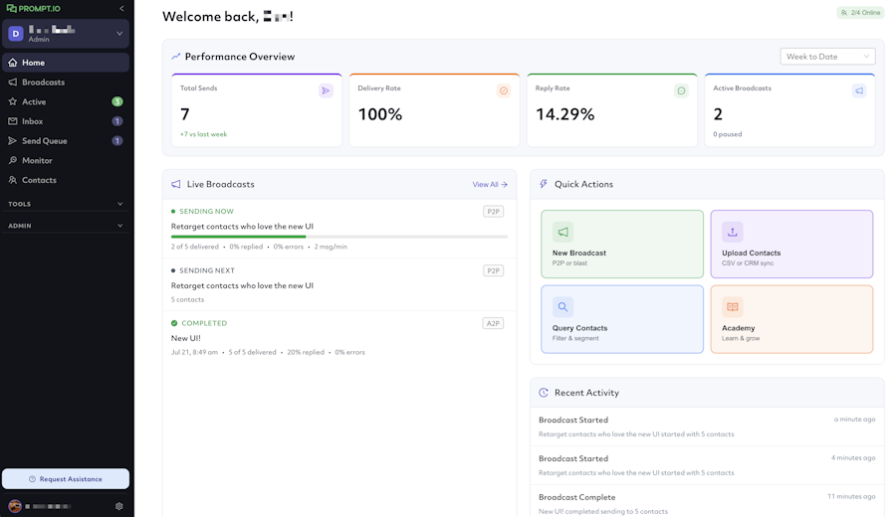Click the Inbox envelope icon
The height and width of the screenshot is (517, 896).
coord(13,121)
